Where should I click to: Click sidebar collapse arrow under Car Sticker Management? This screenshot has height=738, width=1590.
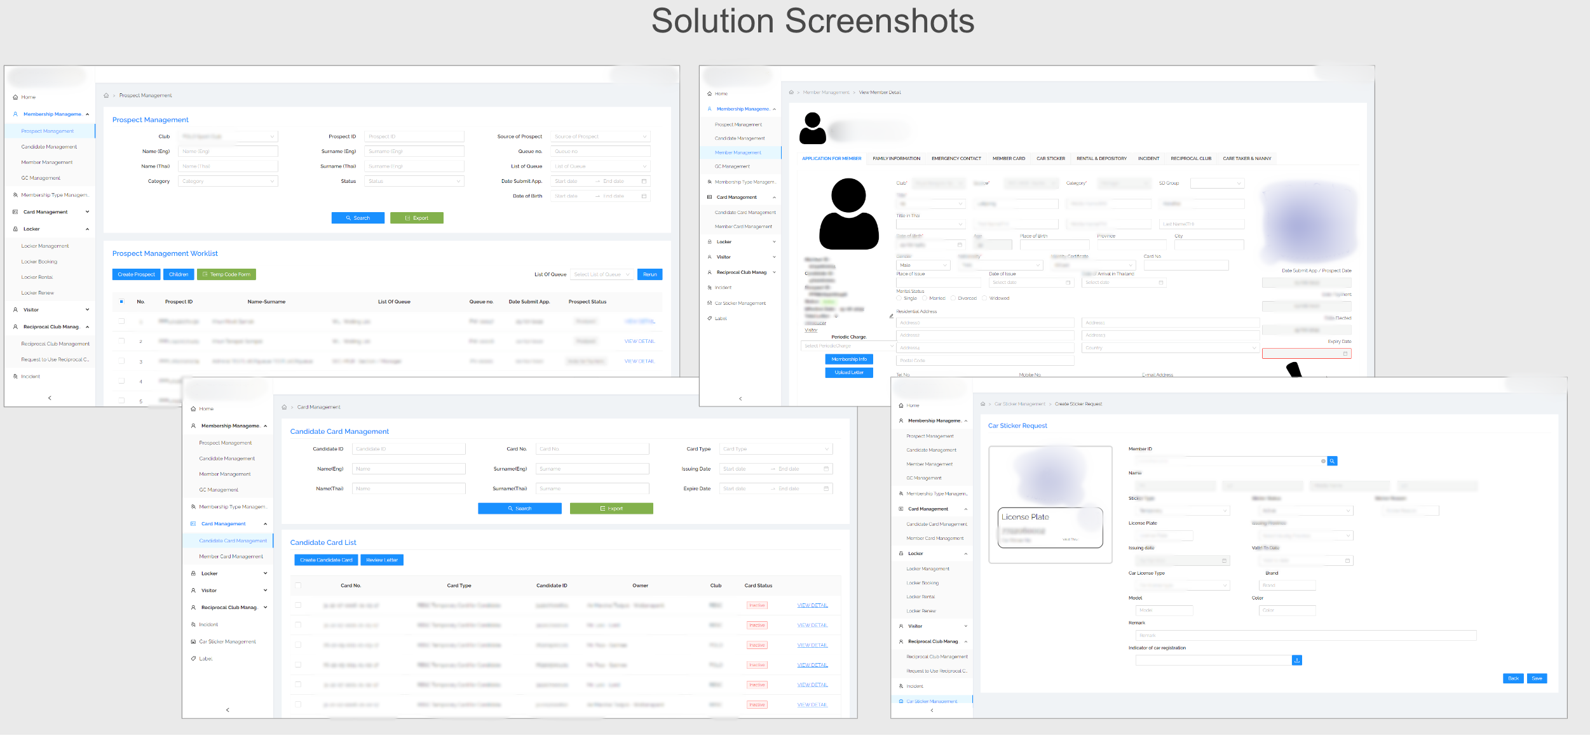pos(932,710)
